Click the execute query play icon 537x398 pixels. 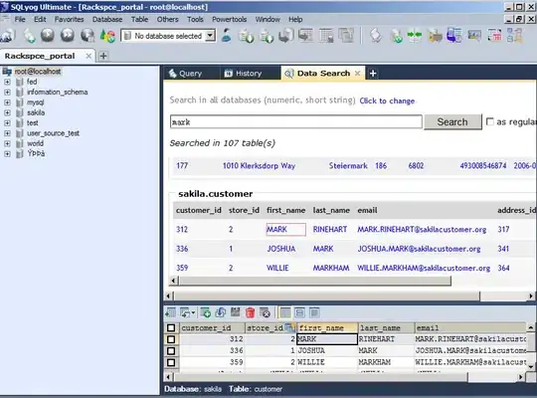[48, 35]
